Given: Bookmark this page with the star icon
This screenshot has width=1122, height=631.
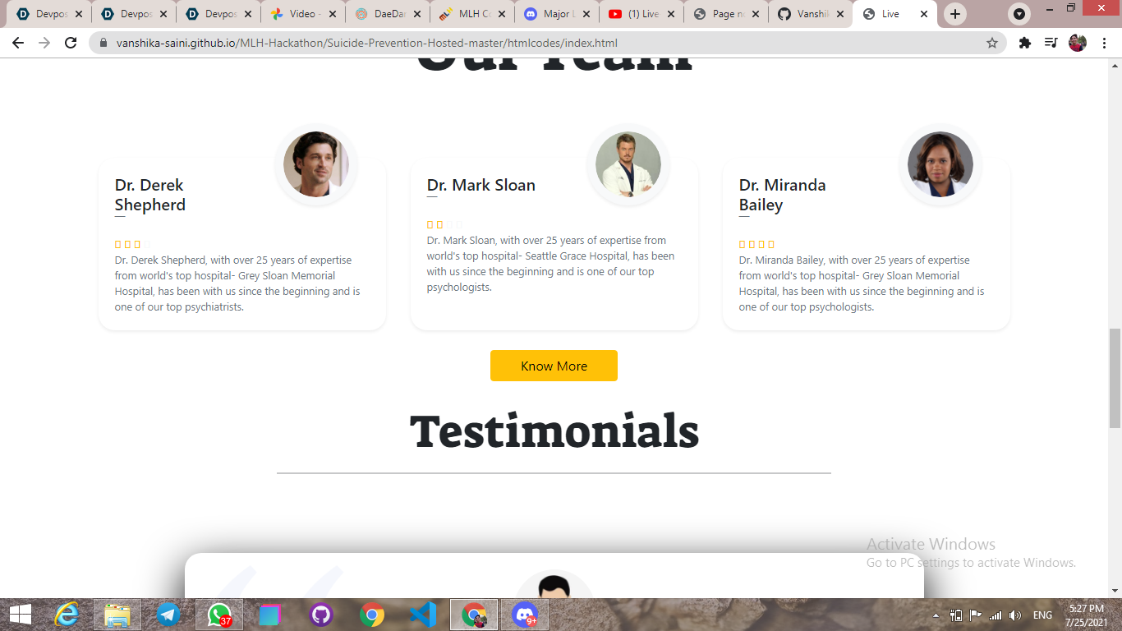Looking at the screenshot, I should [x=992, y=43].
